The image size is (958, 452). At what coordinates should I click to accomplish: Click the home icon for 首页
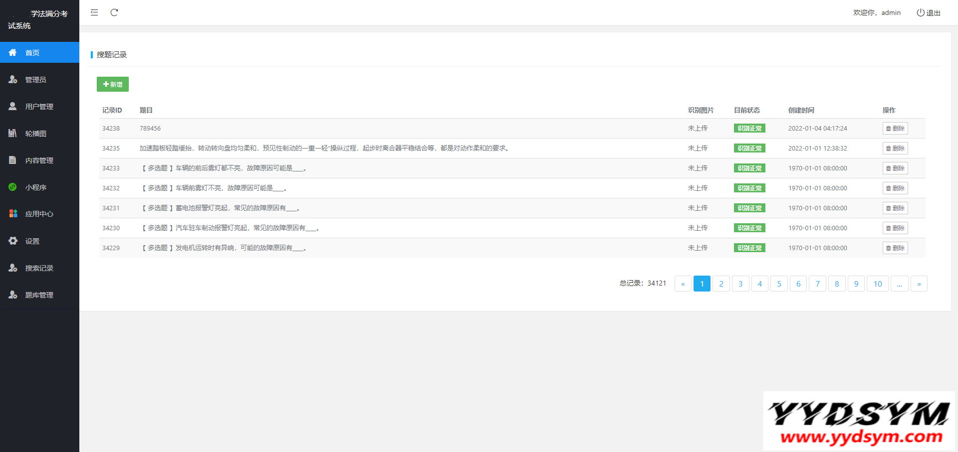(13, 52)
